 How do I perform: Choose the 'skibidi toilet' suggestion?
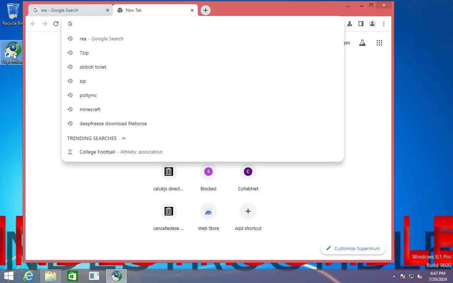(203, 67)
